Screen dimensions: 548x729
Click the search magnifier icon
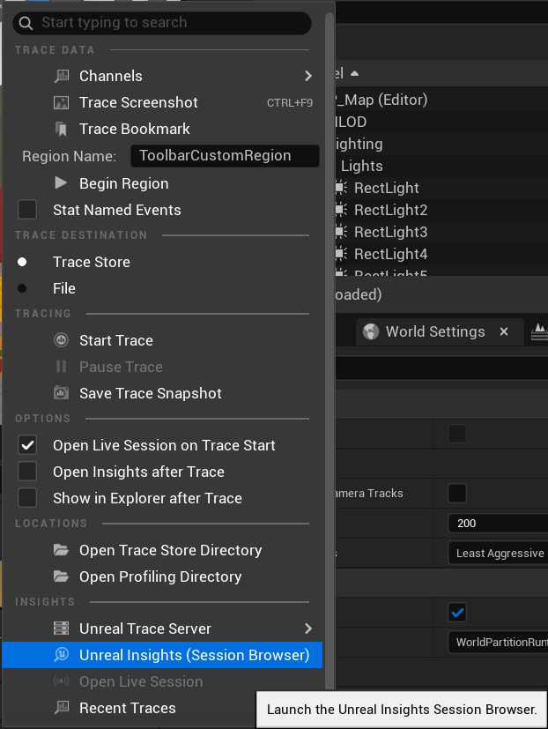point(26,23)
